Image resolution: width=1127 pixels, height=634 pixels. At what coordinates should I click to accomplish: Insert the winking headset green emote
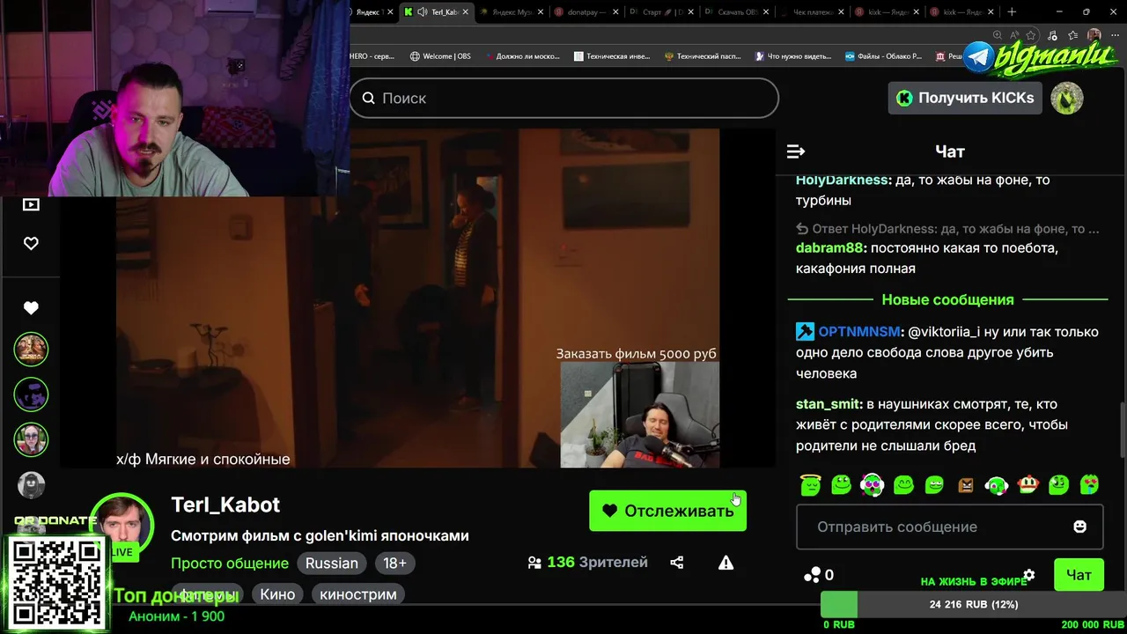(997, 484)
